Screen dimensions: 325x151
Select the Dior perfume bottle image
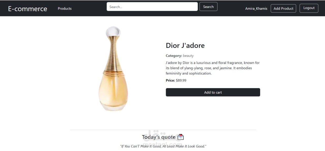[x=113, y=68]
